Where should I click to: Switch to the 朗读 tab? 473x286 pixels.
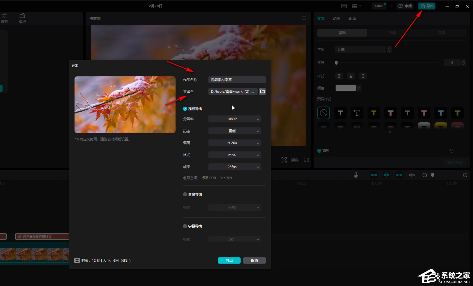point(352,19)
